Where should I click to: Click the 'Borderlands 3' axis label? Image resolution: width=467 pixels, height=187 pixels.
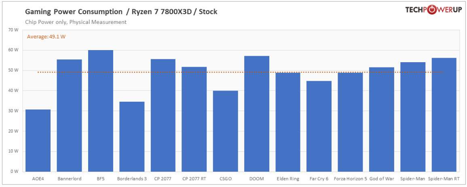(132, 179)
